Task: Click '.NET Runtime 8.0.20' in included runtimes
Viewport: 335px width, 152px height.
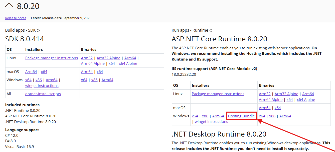Action: [x=23, y=110]
